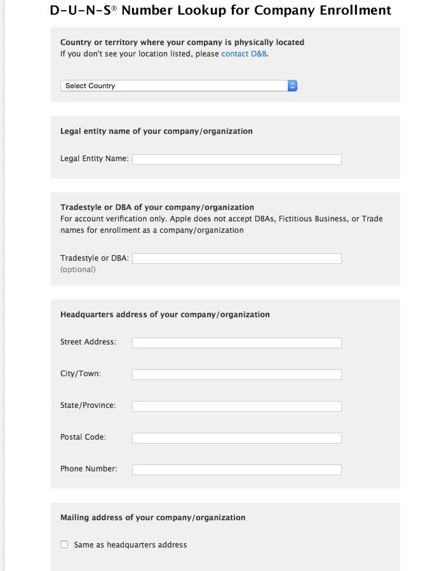Click the "(optional)" hint under Tradestyle

tap(78, 270)
